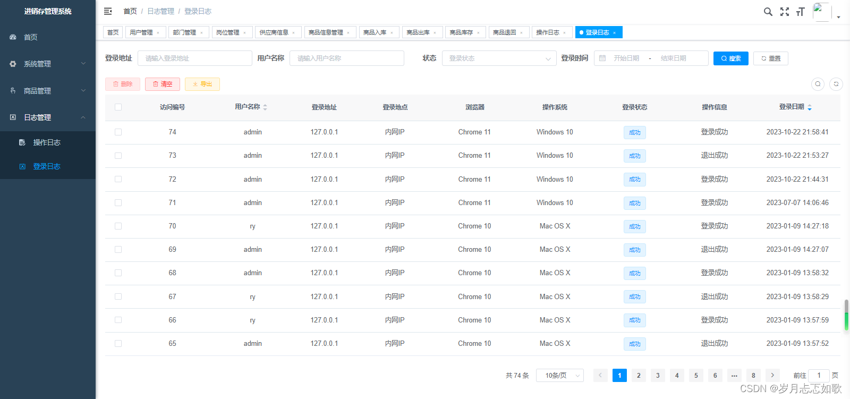This screenshot has width=850, height=399.
Task: Close the 商品退回 tab
Action: (x=522, y=33)
